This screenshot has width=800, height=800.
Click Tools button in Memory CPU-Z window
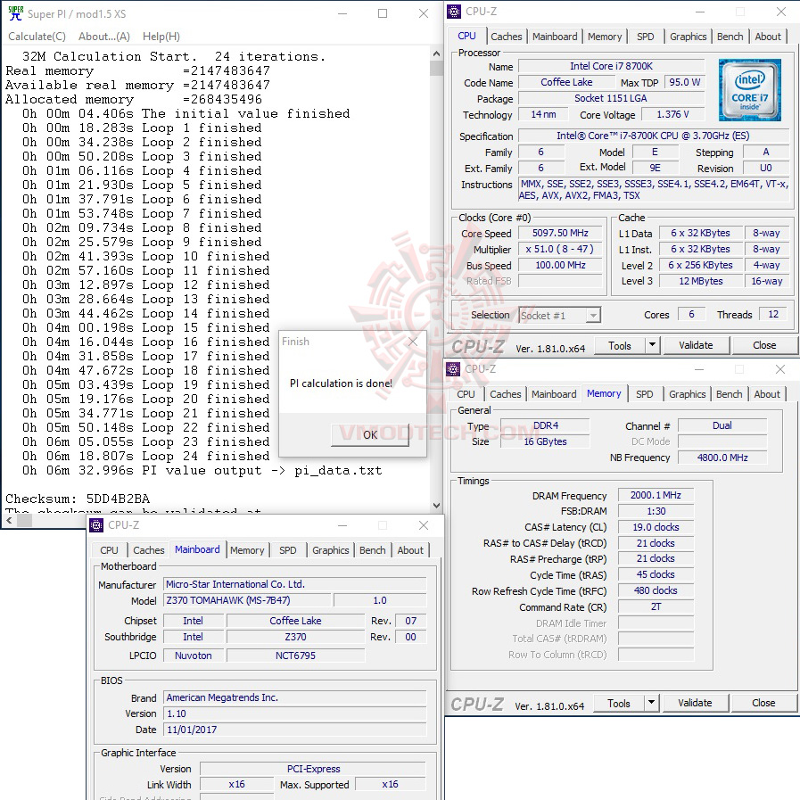coord(618,704)
